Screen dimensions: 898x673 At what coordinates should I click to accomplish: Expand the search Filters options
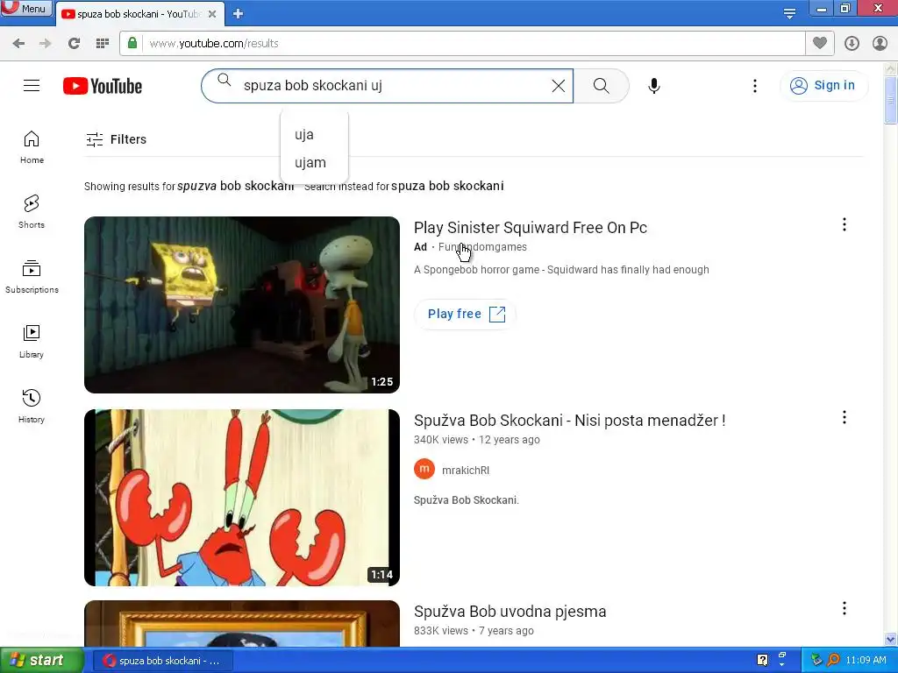click(x=117, y=139)
